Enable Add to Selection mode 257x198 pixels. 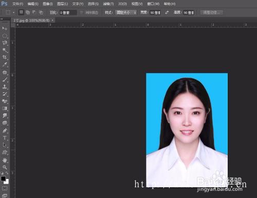pyautogui.click(x=28, y=12)
